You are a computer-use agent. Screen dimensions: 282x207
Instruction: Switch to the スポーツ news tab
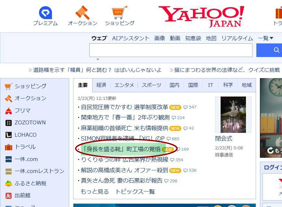pyautogui.click(x=151, y=85)
